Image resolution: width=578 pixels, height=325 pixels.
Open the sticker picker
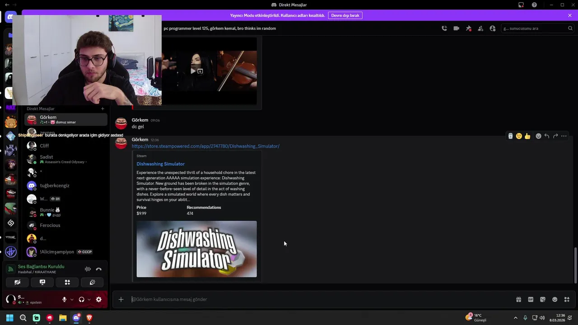click(x=543, y=299)
